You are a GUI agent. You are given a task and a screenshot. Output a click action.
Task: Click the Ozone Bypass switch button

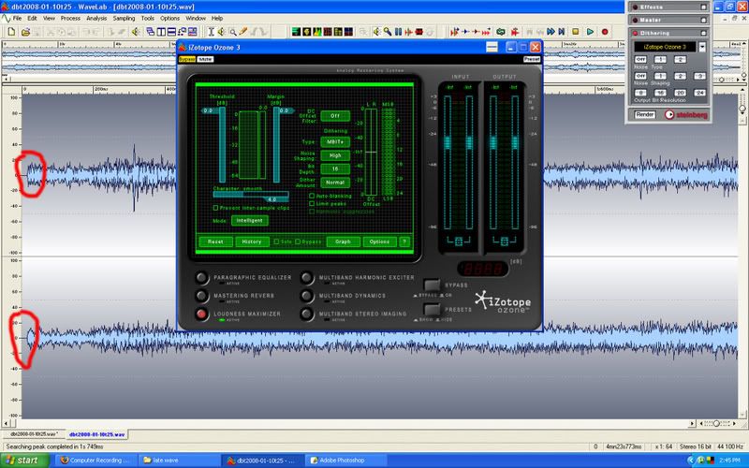(432, 285)
